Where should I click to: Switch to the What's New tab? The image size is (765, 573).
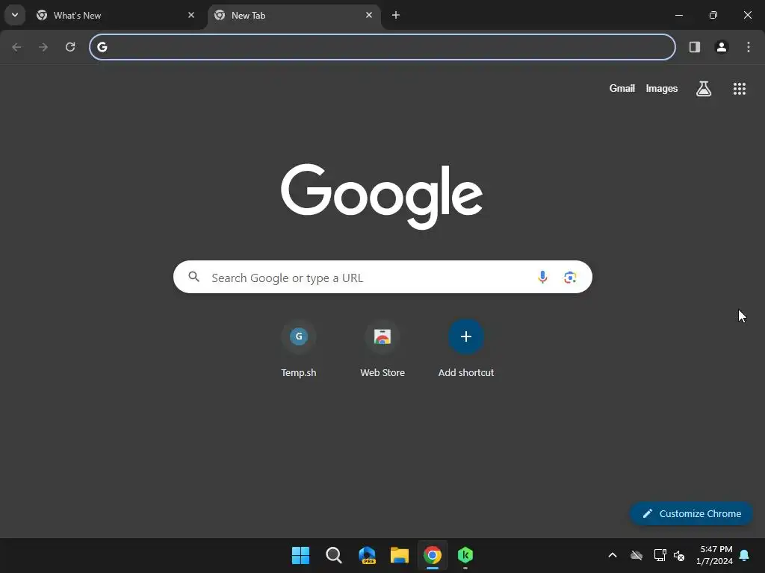point(115,16)
